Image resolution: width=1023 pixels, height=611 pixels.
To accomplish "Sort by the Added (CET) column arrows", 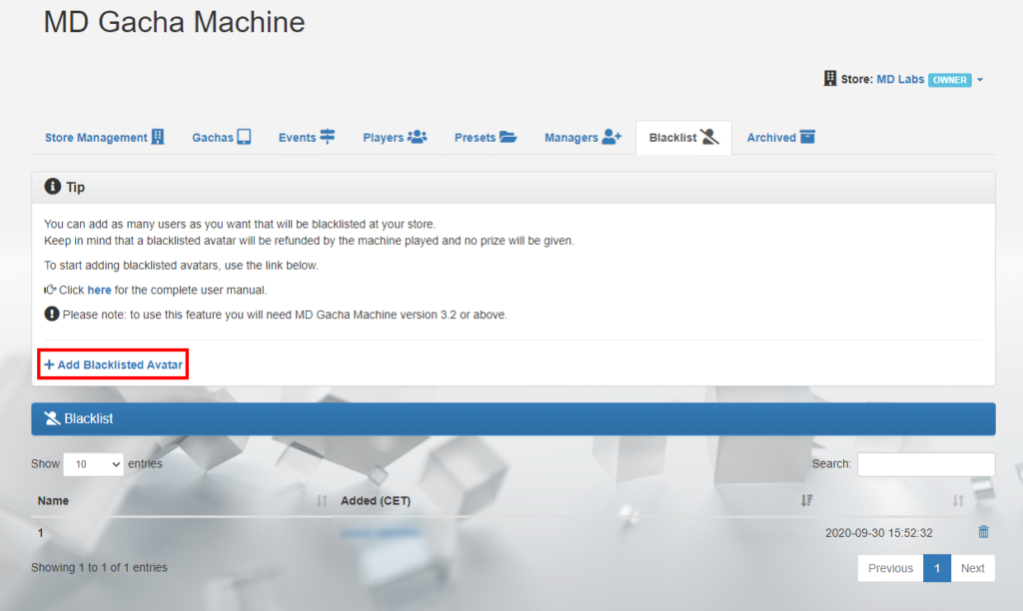I will (x=806, y=501).
